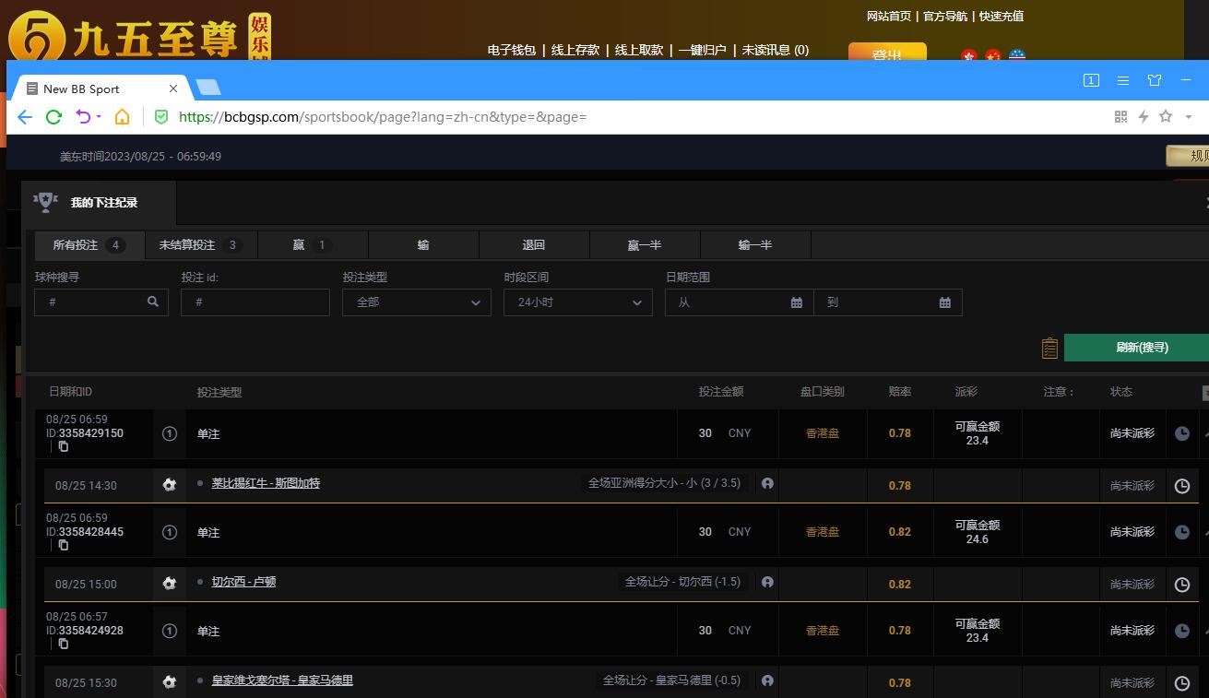Switch to the 未结算投注 tab
This screenshot has height=698, width=1209.
[x=200, y=245]
